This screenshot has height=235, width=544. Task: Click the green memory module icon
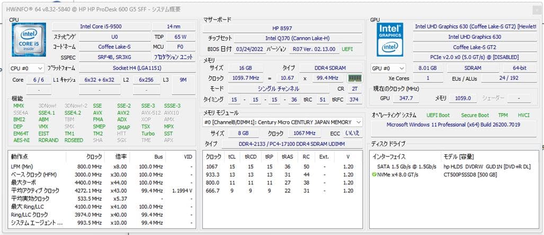[x=354, y=78]
